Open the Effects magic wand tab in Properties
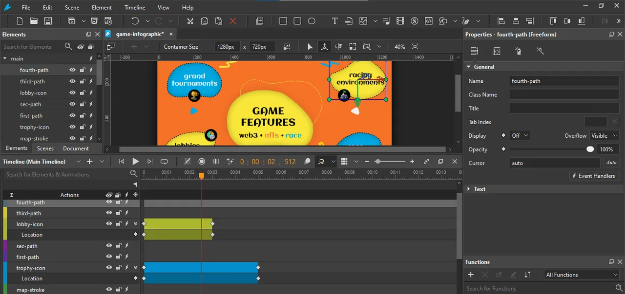The image size is (625, 294). point(540,51)
